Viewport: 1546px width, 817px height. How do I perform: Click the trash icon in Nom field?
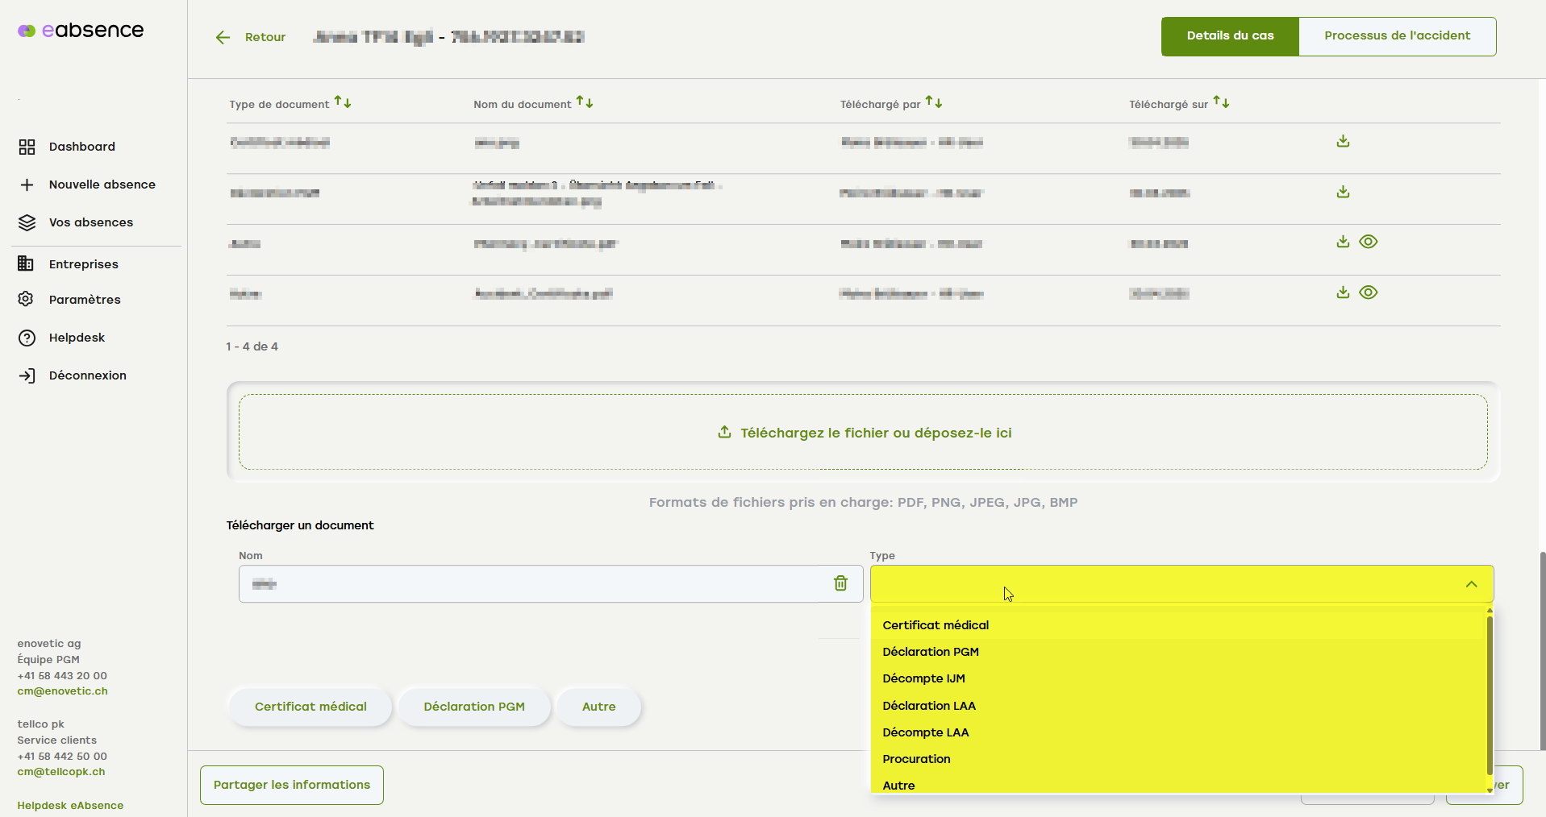click(840, 583)
